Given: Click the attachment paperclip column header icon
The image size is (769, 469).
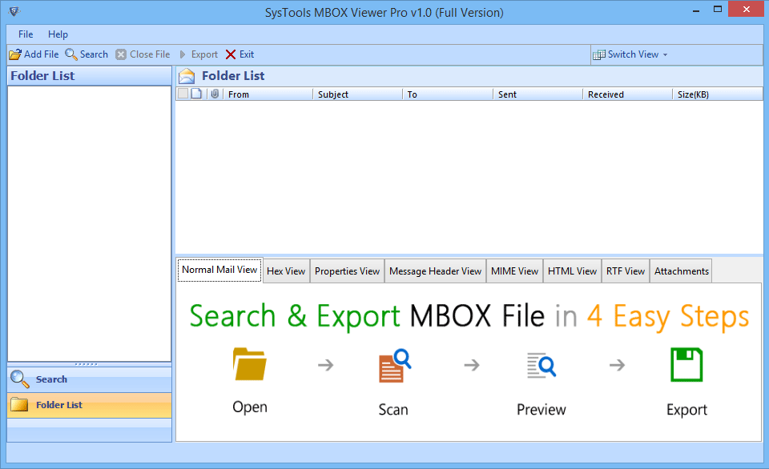Looking at the screenshot, I should 215,94.
